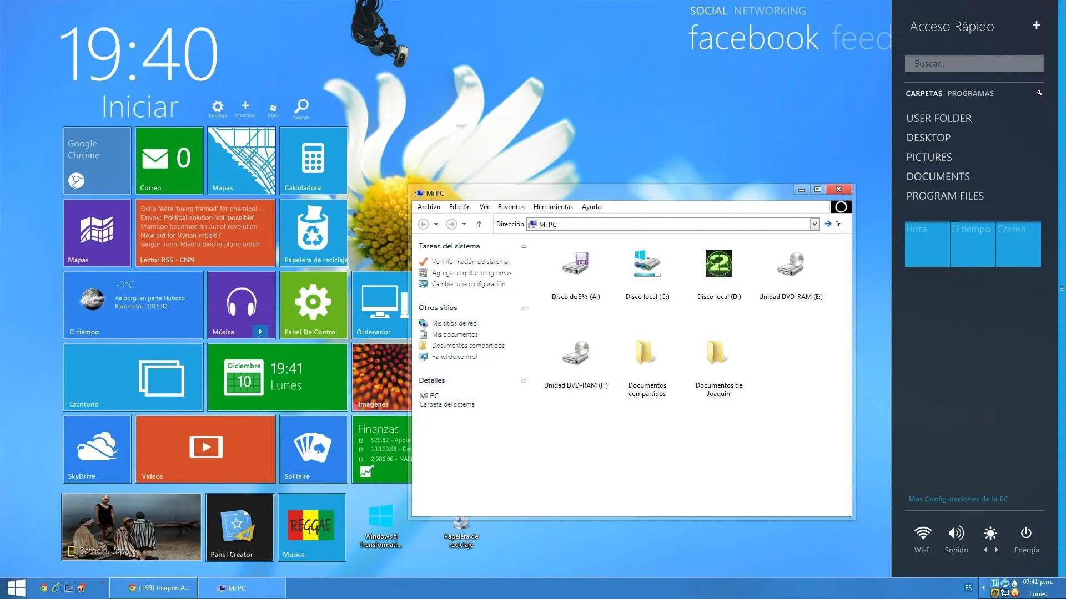Click Ver información del sistema

tap(470, 262)
